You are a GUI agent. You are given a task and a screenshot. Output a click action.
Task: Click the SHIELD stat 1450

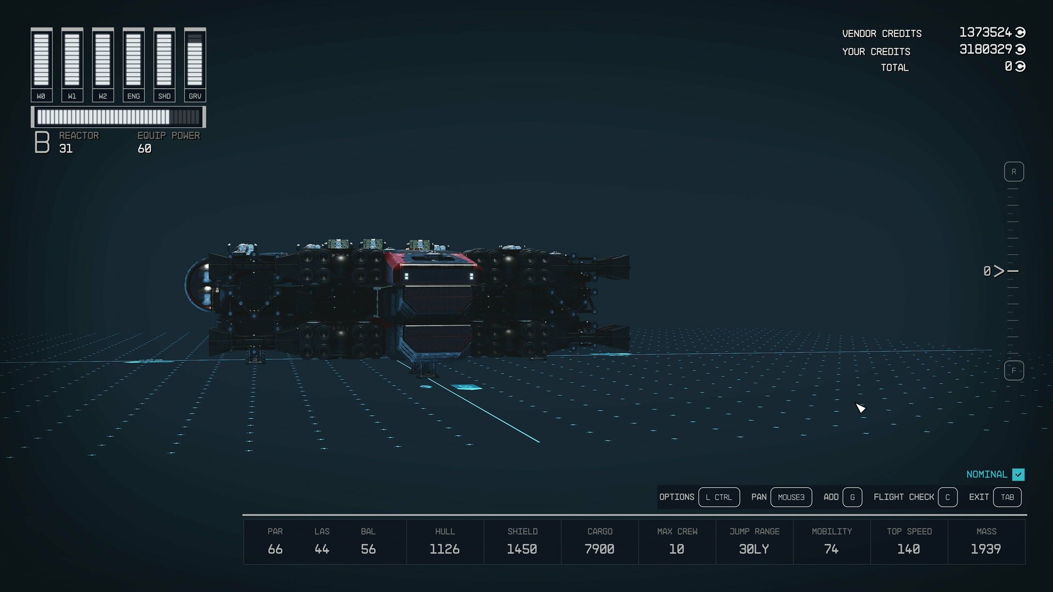[x=522, y=542]
